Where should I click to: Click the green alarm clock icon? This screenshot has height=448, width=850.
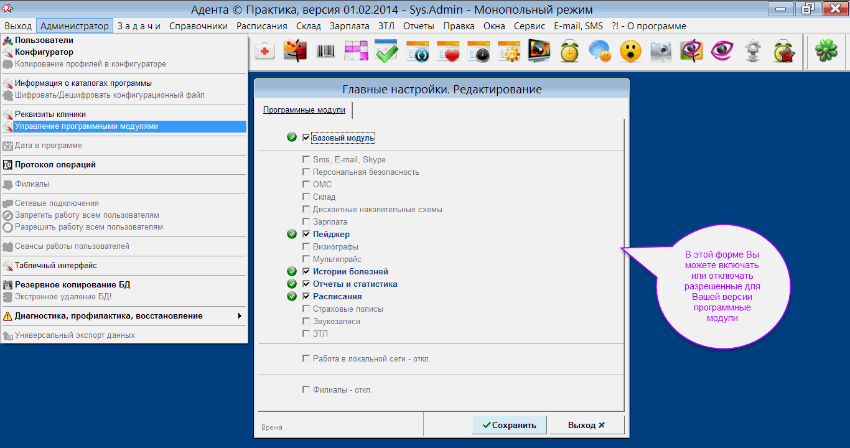[569, 52]
